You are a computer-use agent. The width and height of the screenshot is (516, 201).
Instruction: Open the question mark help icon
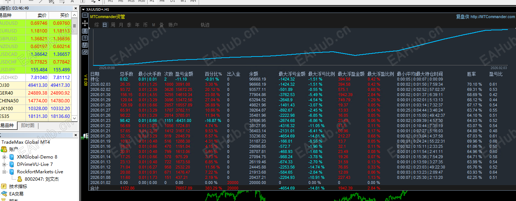click(x=85, y=38)
